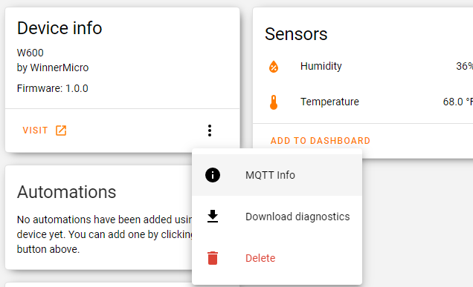Select the red Delete menu text
The height and width of the screenshot is (287, 473).
coord(260,258)
